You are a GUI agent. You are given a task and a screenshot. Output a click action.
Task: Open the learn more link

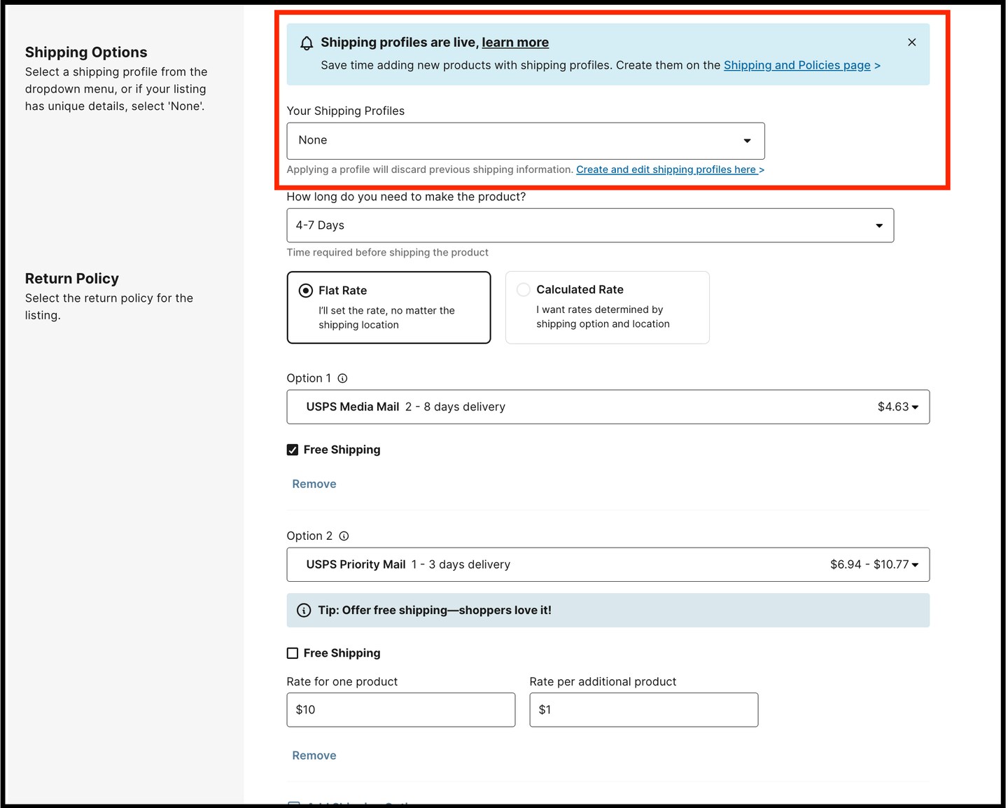515,42
